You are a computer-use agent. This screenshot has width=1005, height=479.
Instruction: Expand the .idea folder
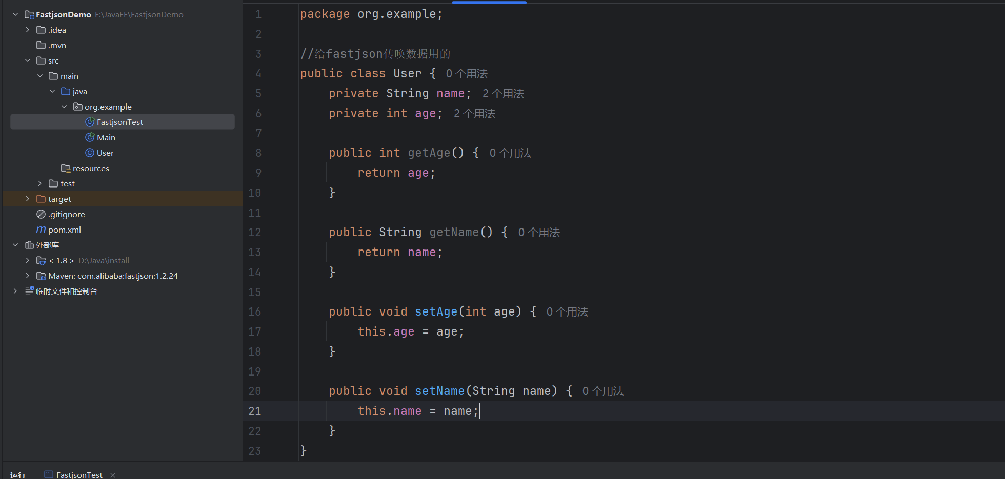point(28,30)
